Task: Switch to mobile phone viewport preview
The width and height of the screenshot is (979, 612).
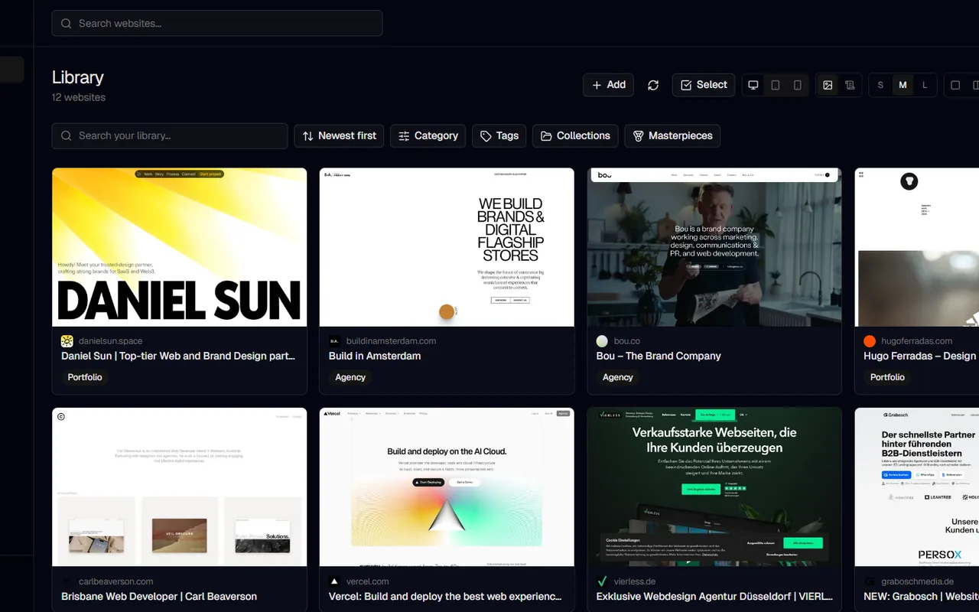Action: pyautogui.click(x=798, y=85)
